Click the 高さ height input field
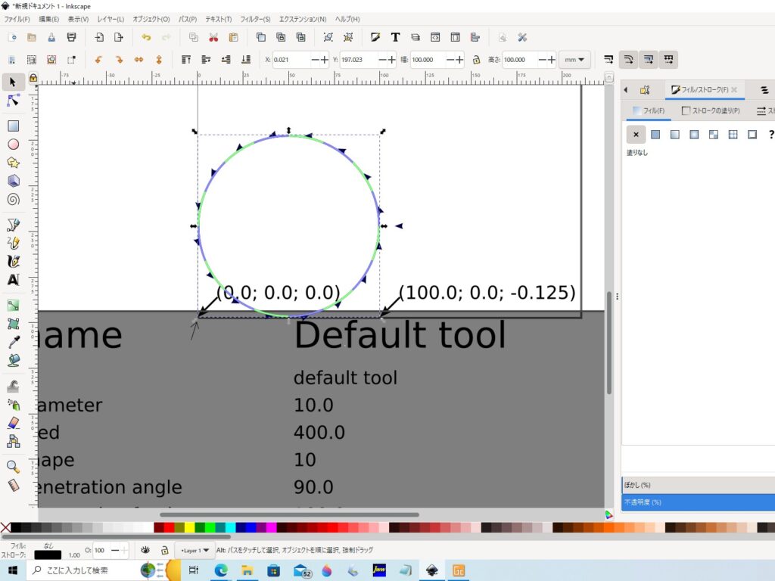Screen dimensions: 775x581 [x=519, y=60]
